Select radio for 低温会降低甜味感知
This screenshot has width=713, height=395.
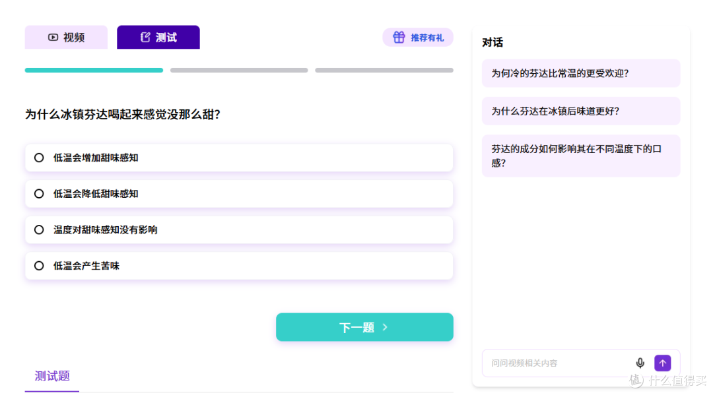pos(39,194)
